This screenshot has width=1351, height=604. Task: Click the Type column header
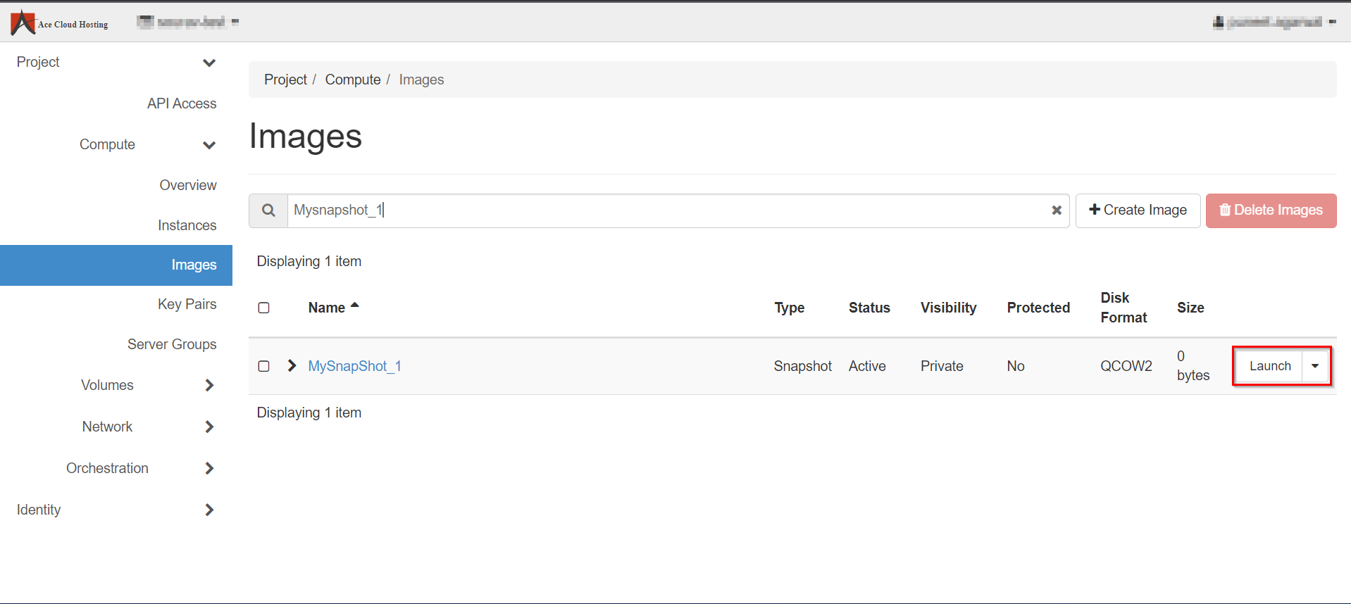click(790, 308)
